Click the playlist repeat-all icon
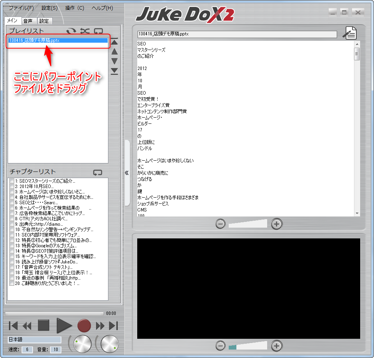The height and width of the screenshot is (358, 374). [x=71, y=31]
